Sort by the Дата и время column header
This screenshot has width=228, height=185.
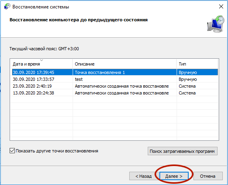pyautogui.click(x=41, y=64)
